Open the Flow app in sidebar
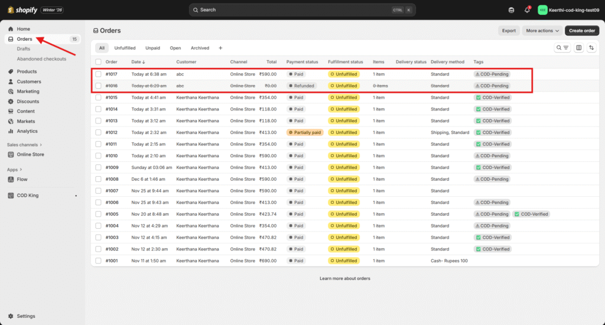Screen dimensions: 605x325 [x=22, y=179]
